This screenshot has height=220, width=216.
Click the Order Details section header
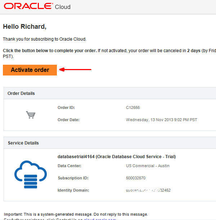click(x=21, y=93)
